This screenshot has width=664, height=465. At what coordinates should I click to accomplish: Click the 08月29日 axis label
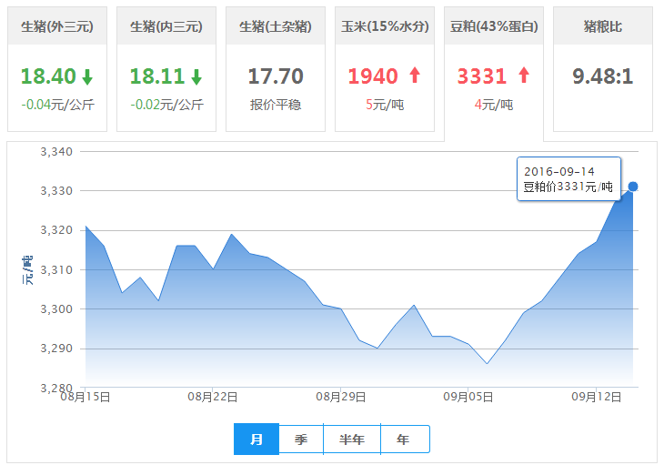[x=341, y=397]
